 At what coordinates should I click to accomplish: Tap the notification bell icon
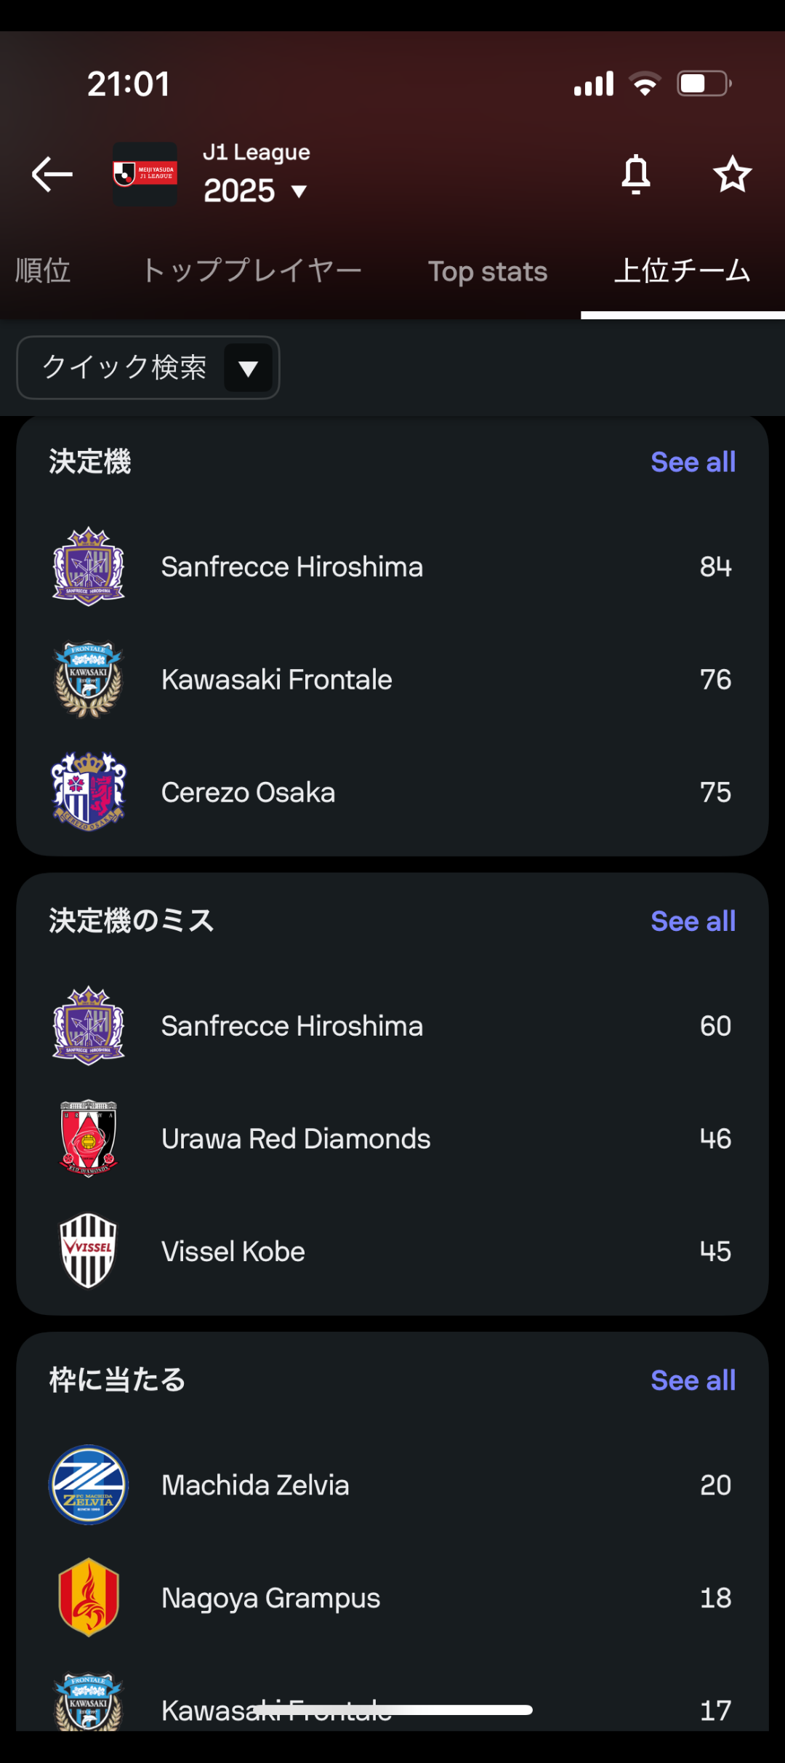tap(636, 175)
